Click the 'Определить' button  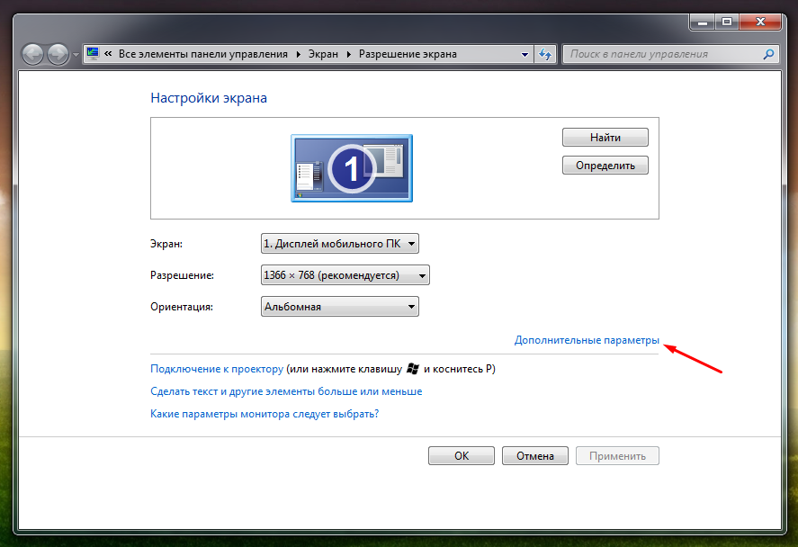click(x=605, y=166)
